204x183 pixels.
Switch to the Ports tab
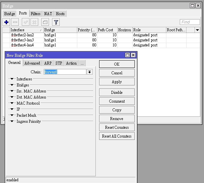[x=23, y=13]
